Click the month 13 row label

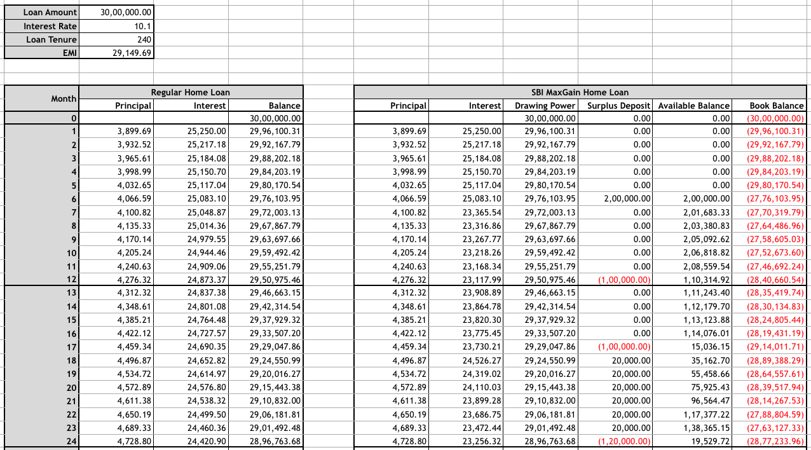click(42, 292)
